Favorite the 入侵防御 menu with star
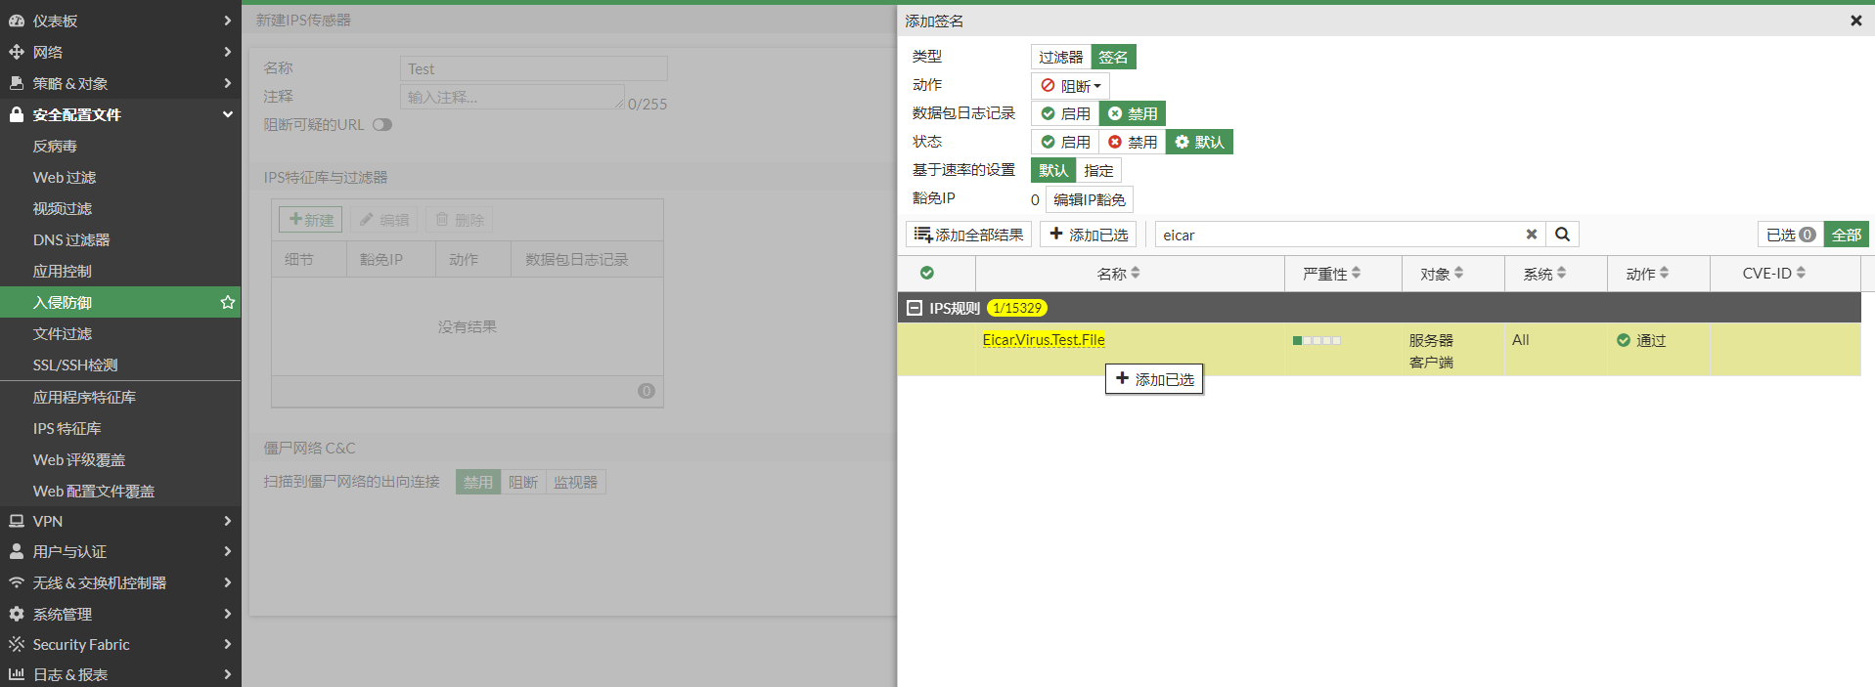This screenshot has width=1875, height=687. tap(228, 303)
